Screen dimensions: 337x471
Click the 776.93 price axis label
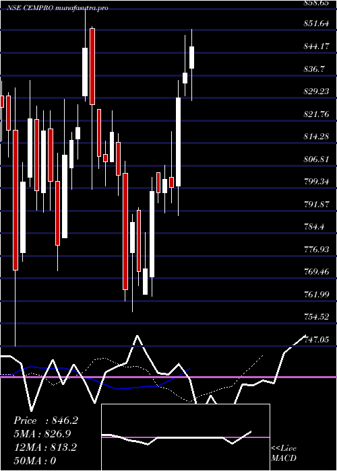click(316, 250)
